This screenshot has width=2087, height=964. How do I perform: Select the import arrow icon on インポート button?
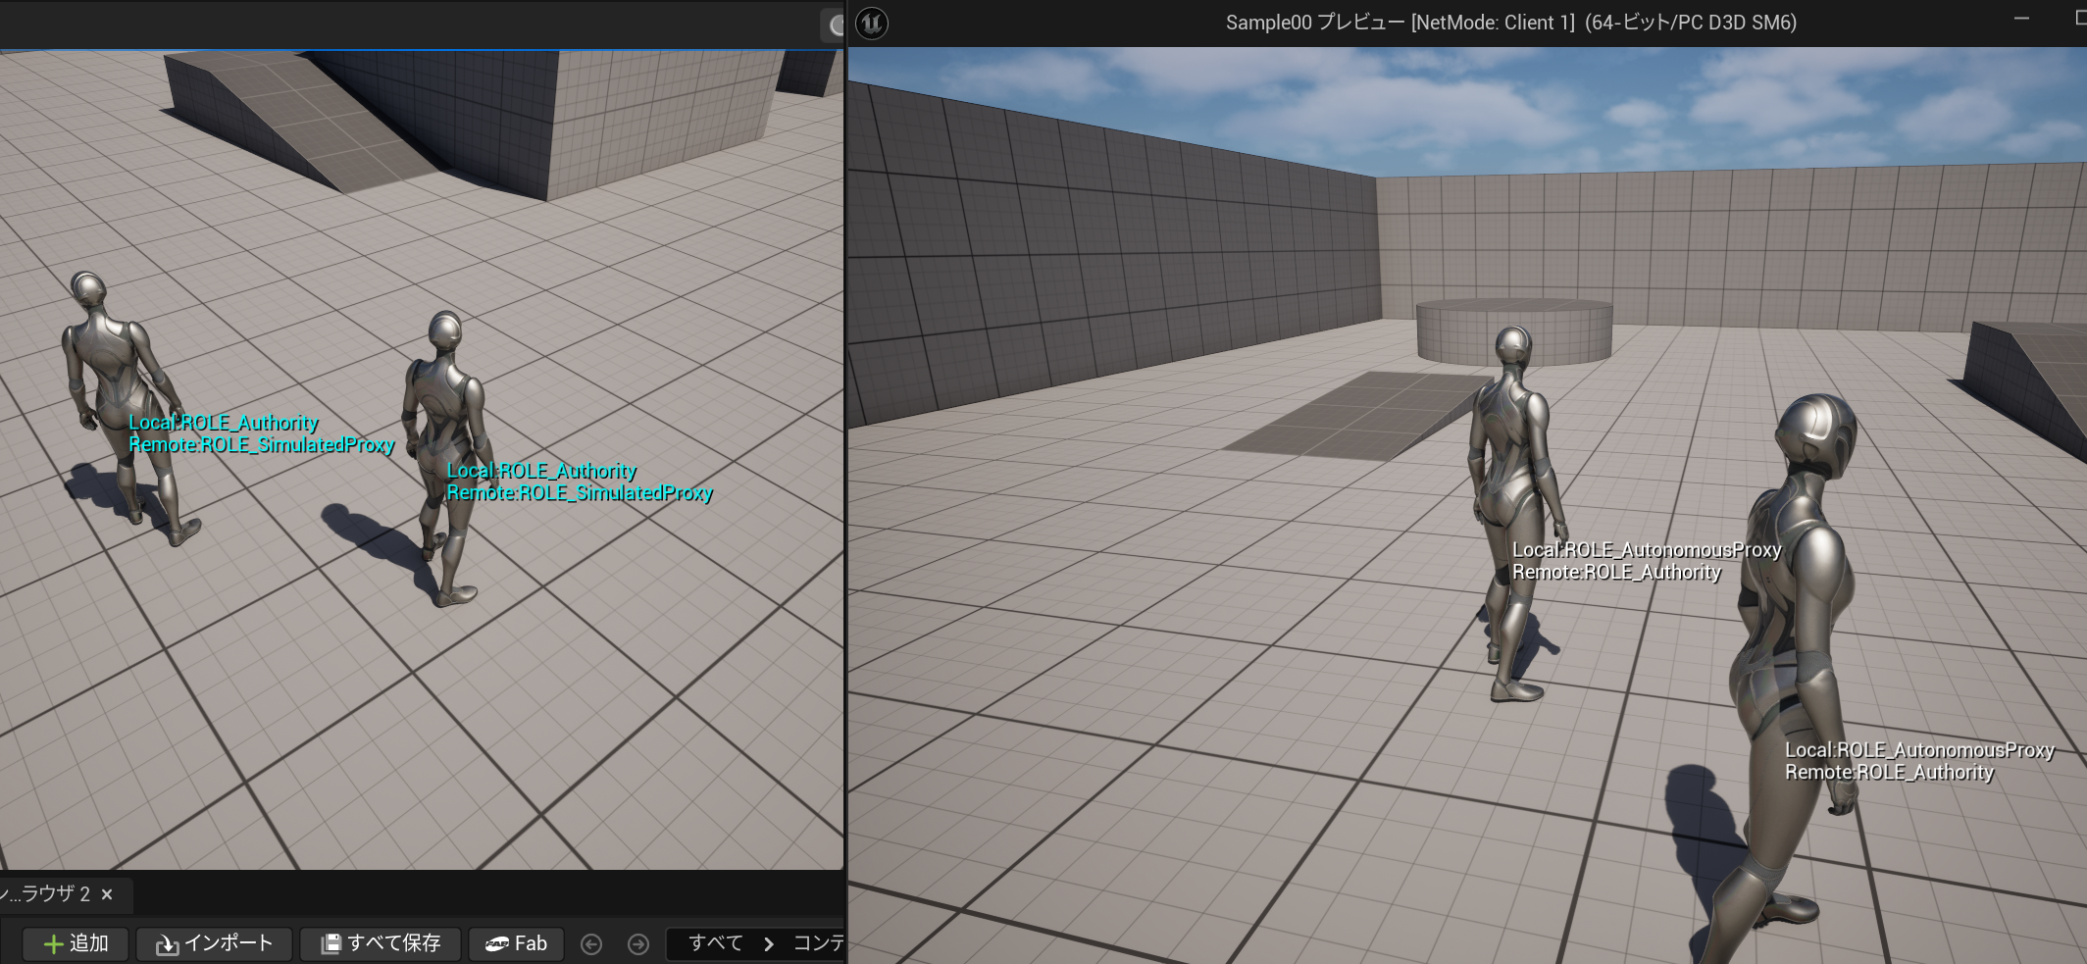[169, 942]
